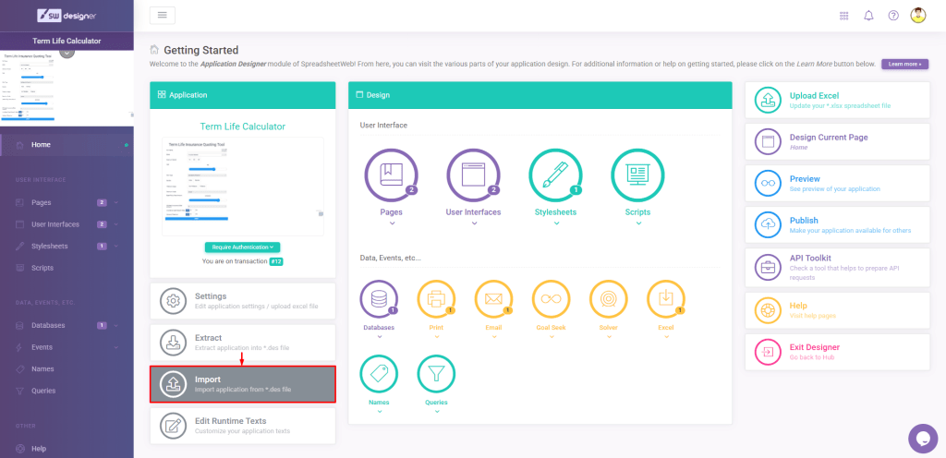Click the API Toolkit briefcase icon

pyautogui.click(x=768, y=268)
